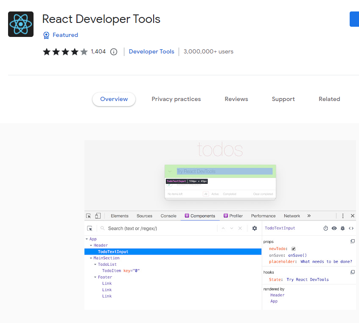Go to next search result arrow

point(231,228)
